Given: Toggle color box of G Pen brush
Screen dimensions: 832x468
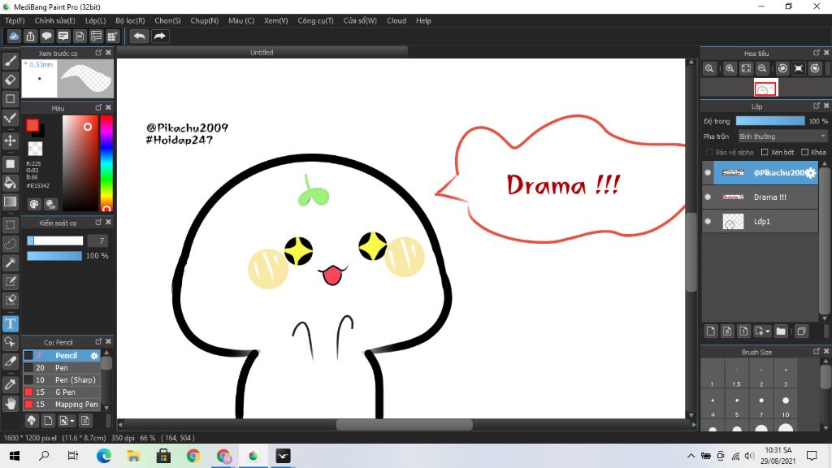Looking at the screenshot, I should (28, 392).
